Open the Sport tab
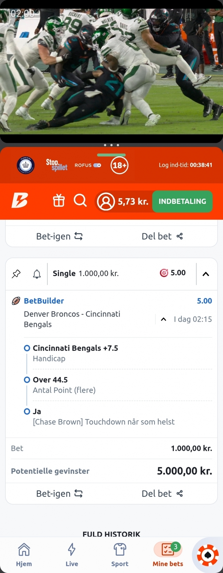The image size is (223, 573). tap(120, 554)
